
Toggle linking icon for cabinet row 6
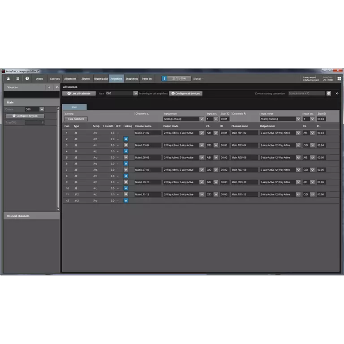coord(126,163)
